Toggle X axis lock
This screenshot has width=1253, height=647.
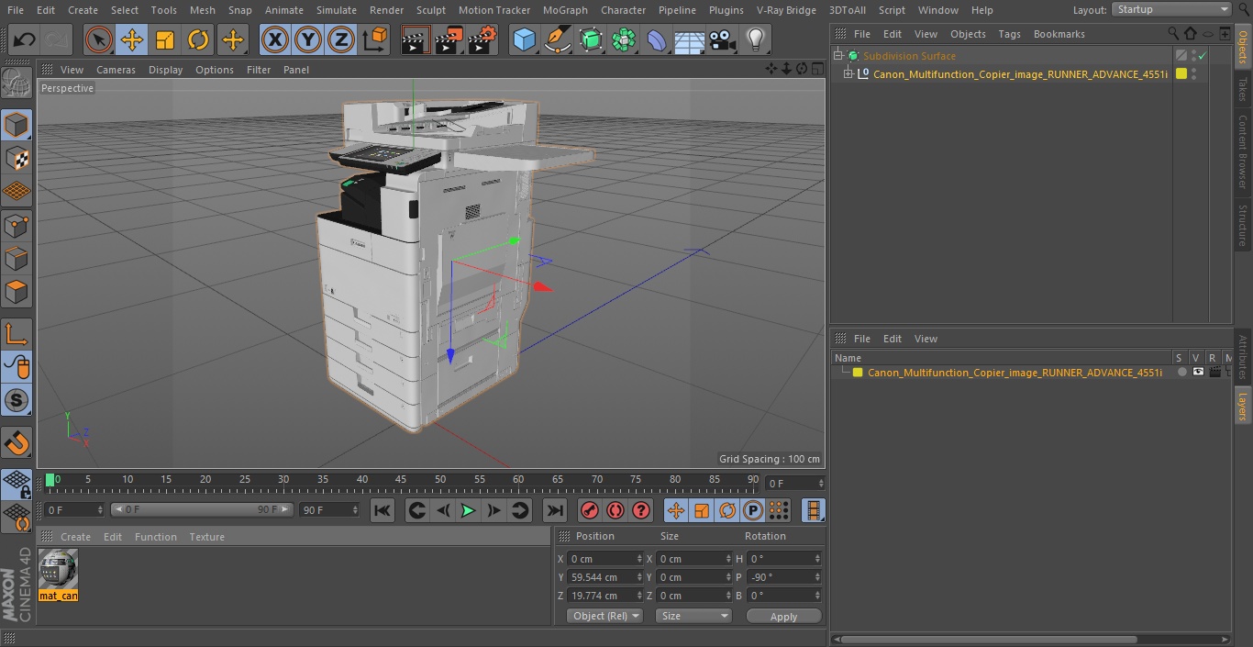[x=275, y=39]
